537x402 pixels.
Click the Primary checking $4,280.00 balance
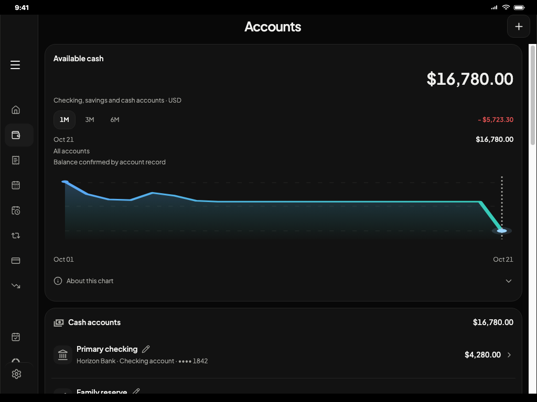pyautogui.click(x=482, y=355)
